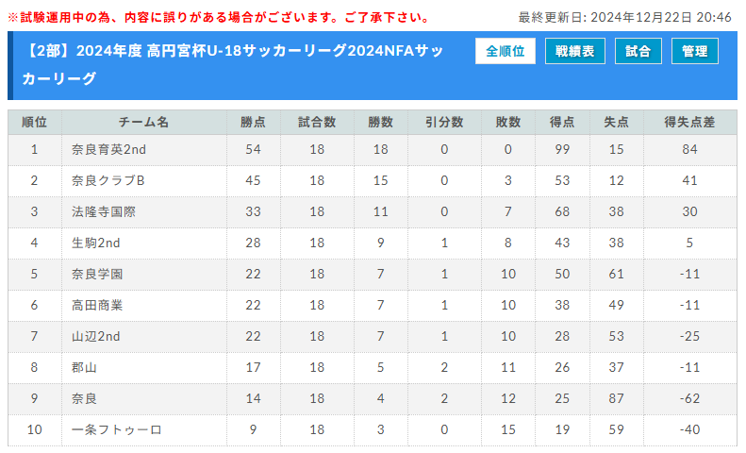Select team 奈良育英2nd in the table

[x=108, y=149]
